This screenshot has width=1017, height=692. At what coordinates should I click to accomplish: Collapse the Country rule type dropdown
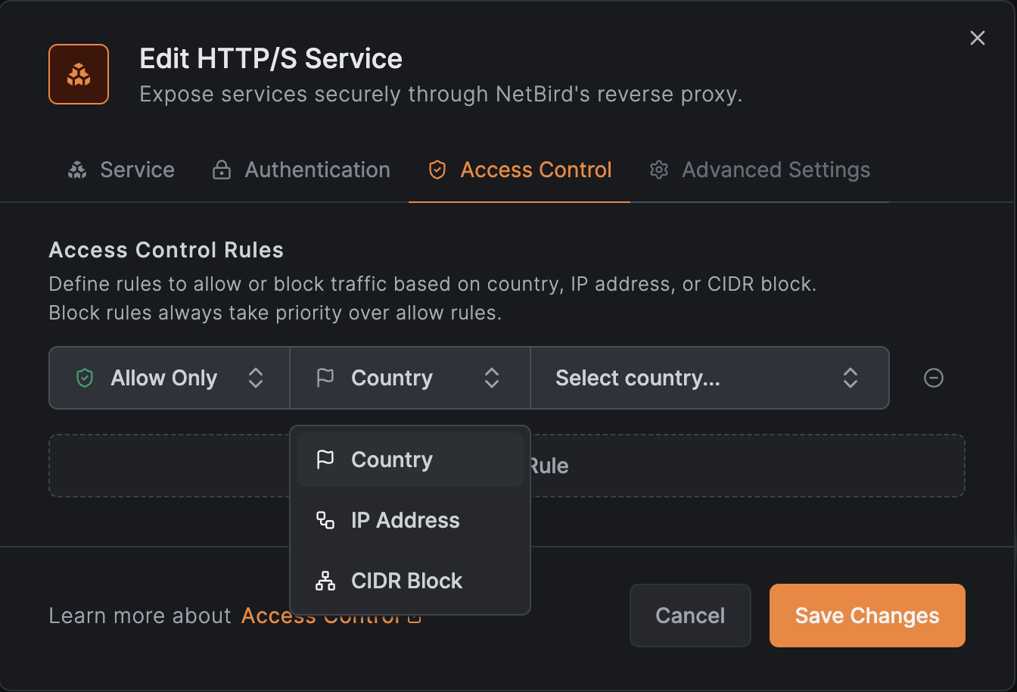410,378
